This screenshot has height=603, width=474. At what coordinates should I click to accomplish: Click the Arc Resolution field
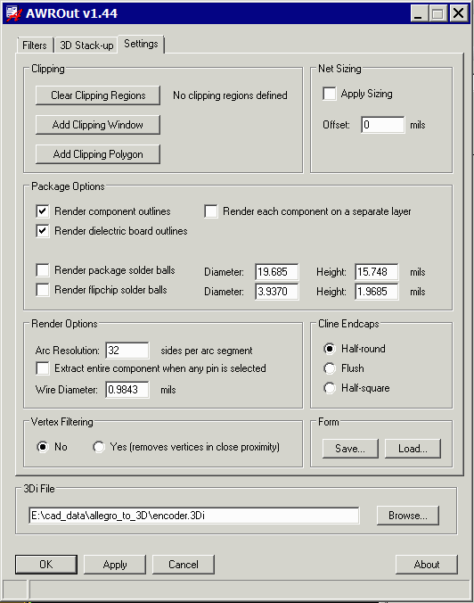click(x=127, y=351)
